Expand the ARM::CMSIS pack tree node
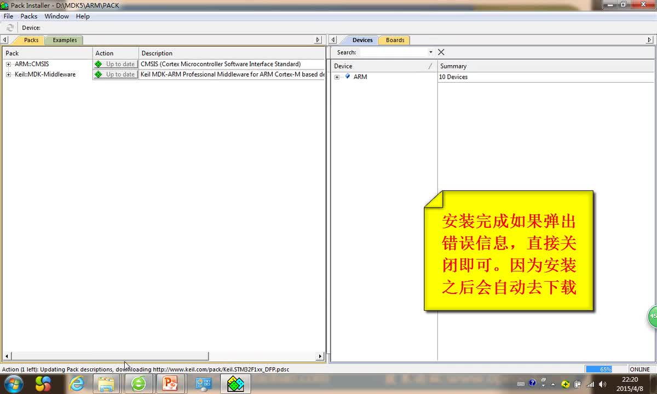657x394 pixels. coord(8,64)
